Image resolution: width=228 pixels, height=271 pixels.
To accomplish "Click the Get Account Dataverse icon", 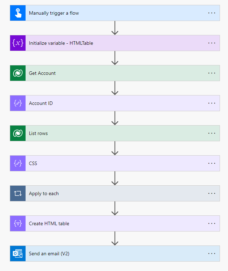I will click(x=18, y=73).
